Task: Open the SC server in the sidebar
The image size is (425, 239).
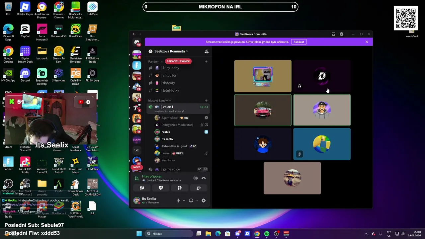Action: [137, 150]
